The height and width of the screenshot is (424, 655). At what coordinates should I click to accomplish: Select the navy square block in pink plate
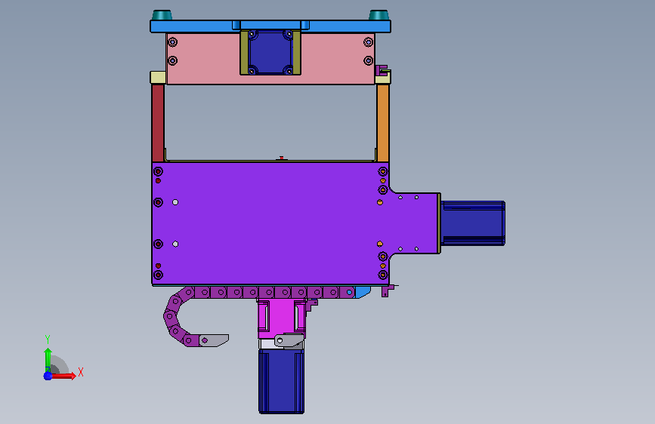(x=270, y=53)
